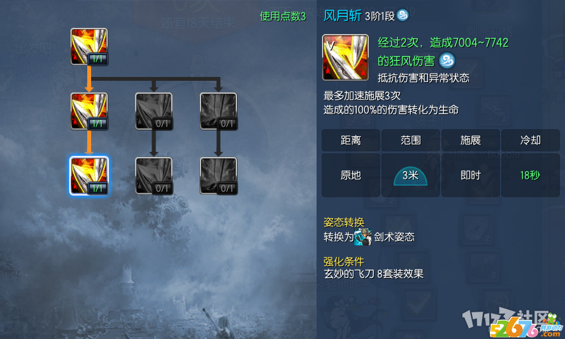Select the greyed middle-center skill node 0/1
The height and width of the screenshot is (339, 565).
[154, 111]
